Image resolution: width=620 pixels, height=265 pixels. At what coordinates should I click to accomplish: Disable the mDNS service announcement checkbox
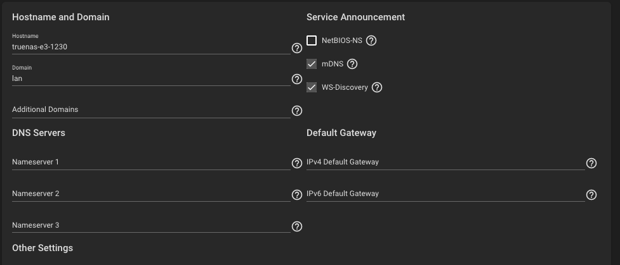tap(312, 64)
